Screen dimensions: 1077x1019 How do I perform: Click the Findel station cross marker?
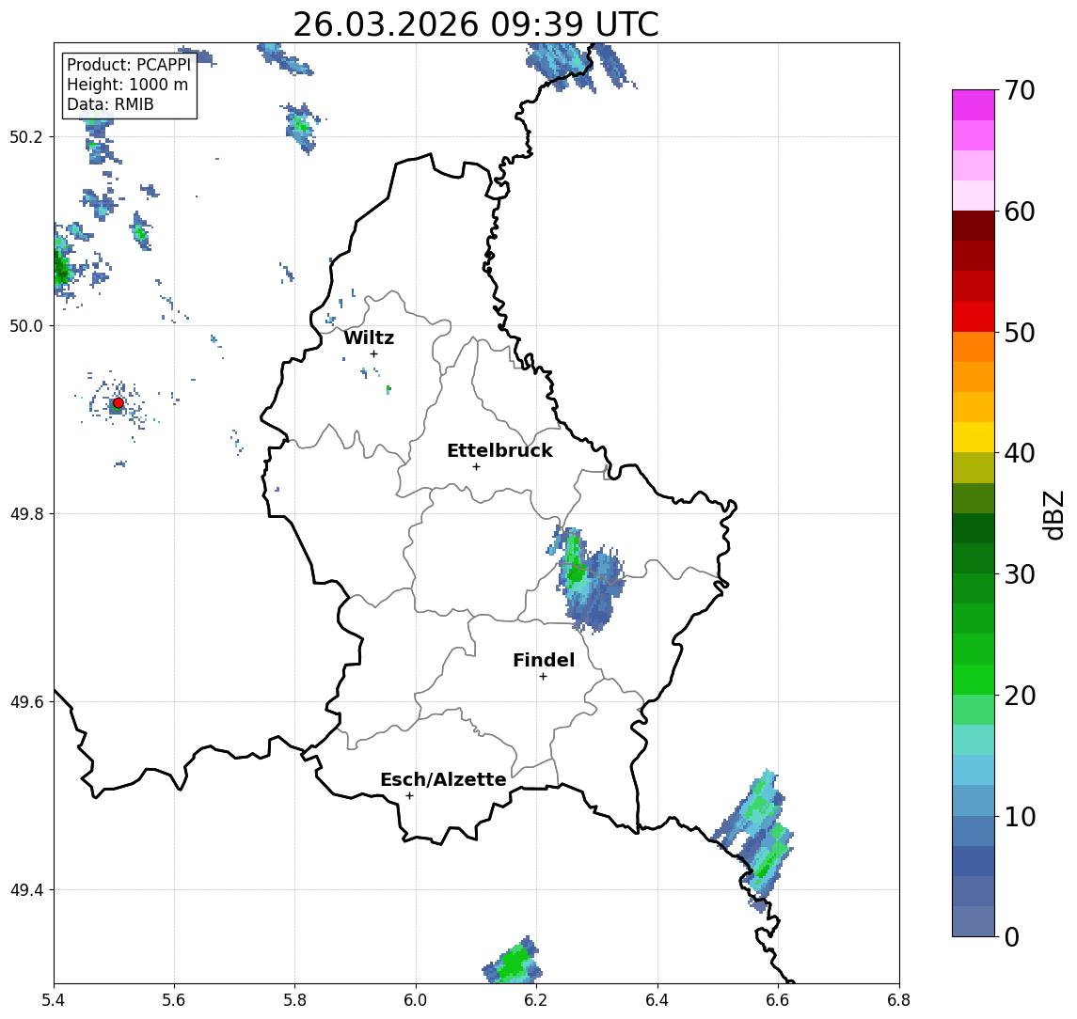tap(543, 677)
